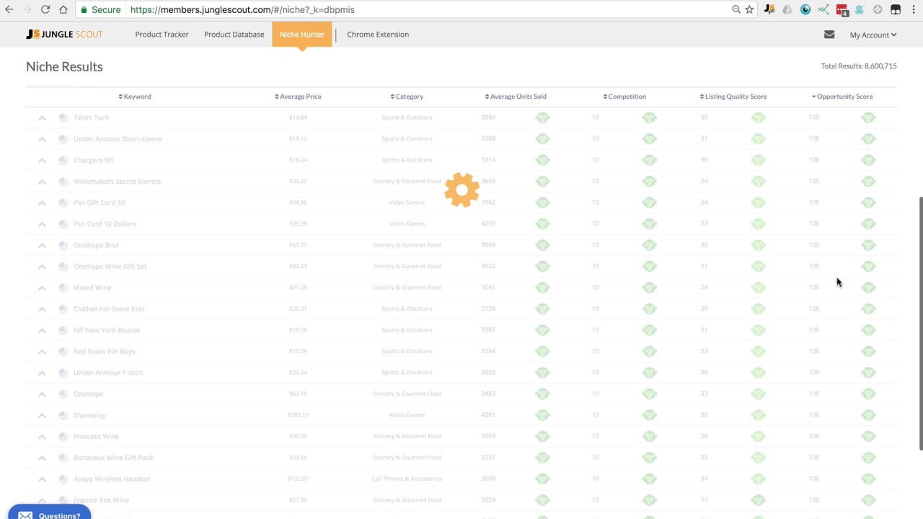
Task: Click Opportunity Score icon in Tshirt Tech row
Action: 868,117
